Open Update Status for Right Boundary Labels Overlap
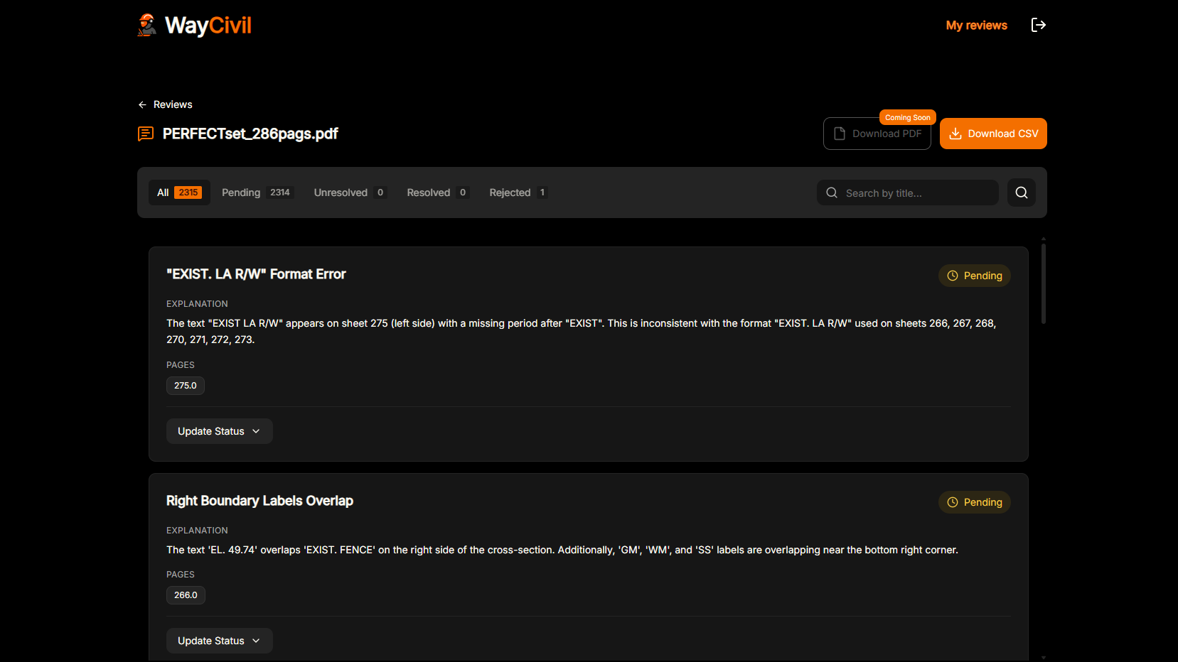This screenshot has height=662, width=1178. tap(219, 640)
